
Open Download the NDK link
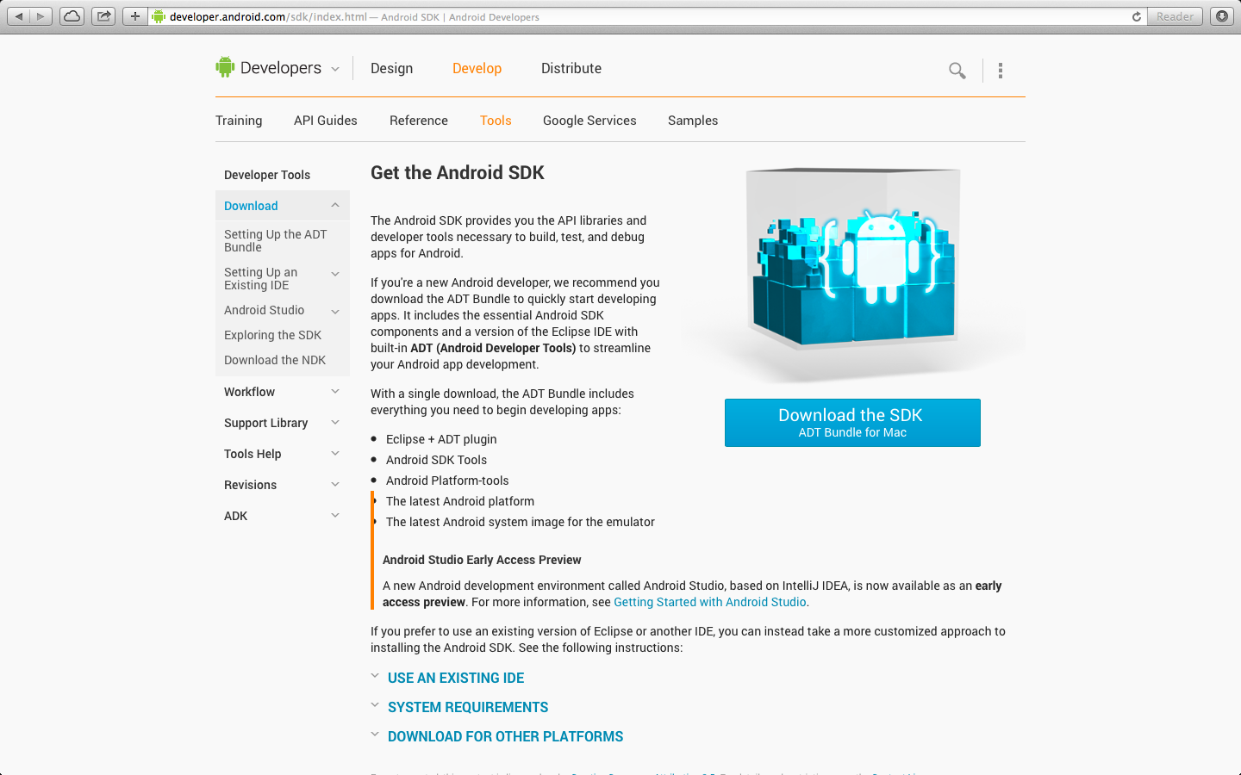[275, 360]
